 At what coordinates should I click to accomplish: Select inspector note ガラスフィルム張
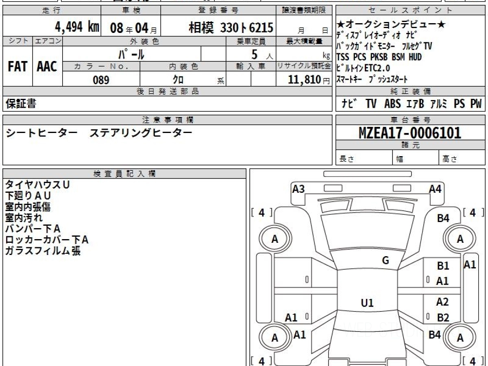[42, 251]
